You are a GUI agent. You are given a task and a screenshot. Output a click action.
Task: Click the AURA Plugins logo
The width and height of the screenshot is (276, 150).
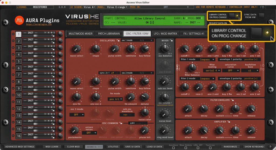click(x=19, y=20)
